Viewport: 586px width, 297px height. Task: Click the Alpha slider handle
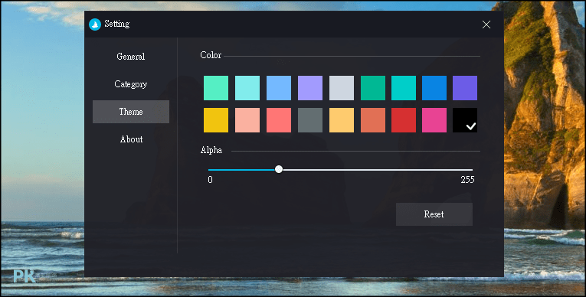point(279,170)
